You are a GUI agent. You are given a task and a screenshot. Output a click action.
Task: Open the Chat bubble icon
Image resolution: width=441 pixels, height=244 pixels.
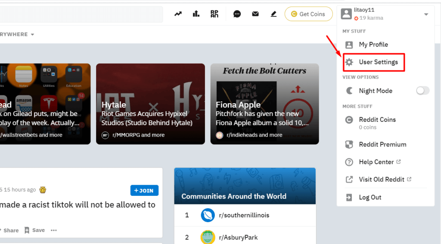click(237, 14)
